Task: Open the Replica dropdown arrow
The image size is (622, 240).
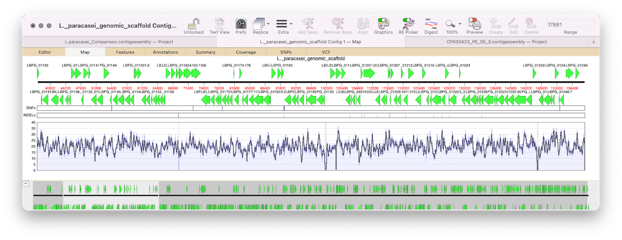Action: (268, 23)
